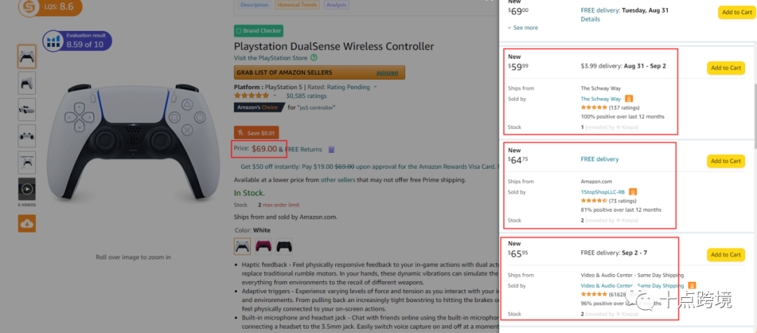Expand See more under $69.00 offer

(x=523, y=27)
